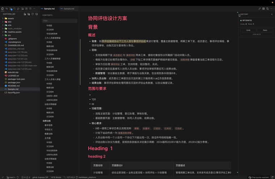Click Undo all (3) button
This screenshot has height=179, width=275.
coord(257,34)
